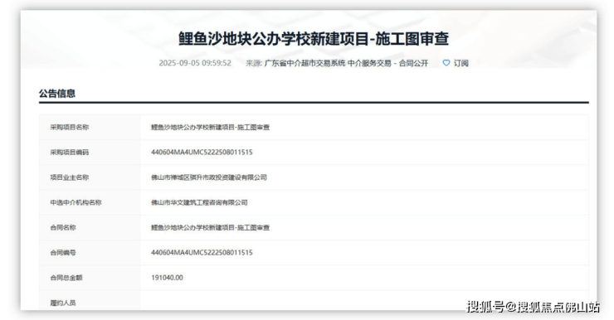Click the 合同总金额 label cell

[x=90, y=278]
